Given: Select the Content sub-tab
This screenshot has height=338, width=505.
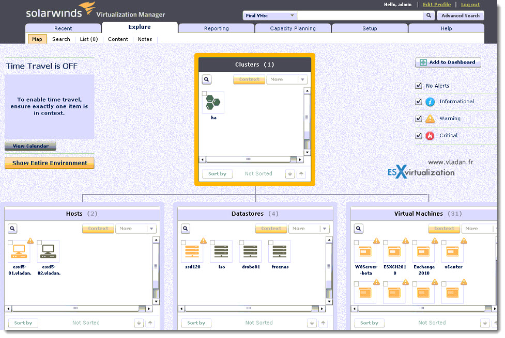Looking at the screenshot, I should pyautogui.click(x=118, y=39).
